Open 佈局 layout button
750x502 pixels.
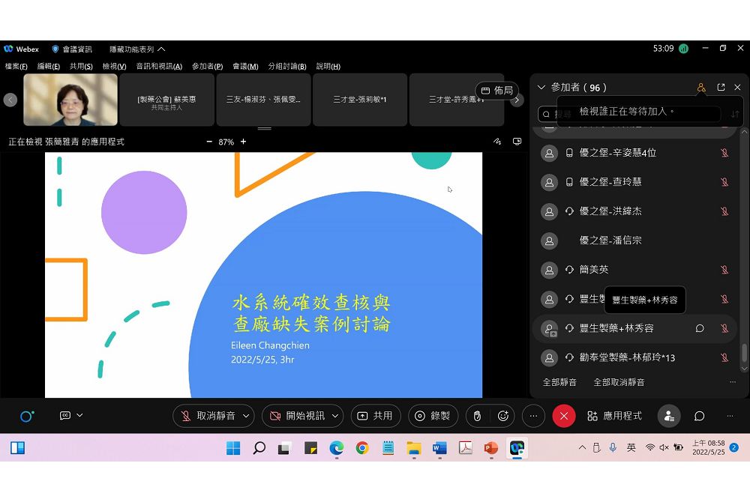pyautogui.click(x=497, y=90)
